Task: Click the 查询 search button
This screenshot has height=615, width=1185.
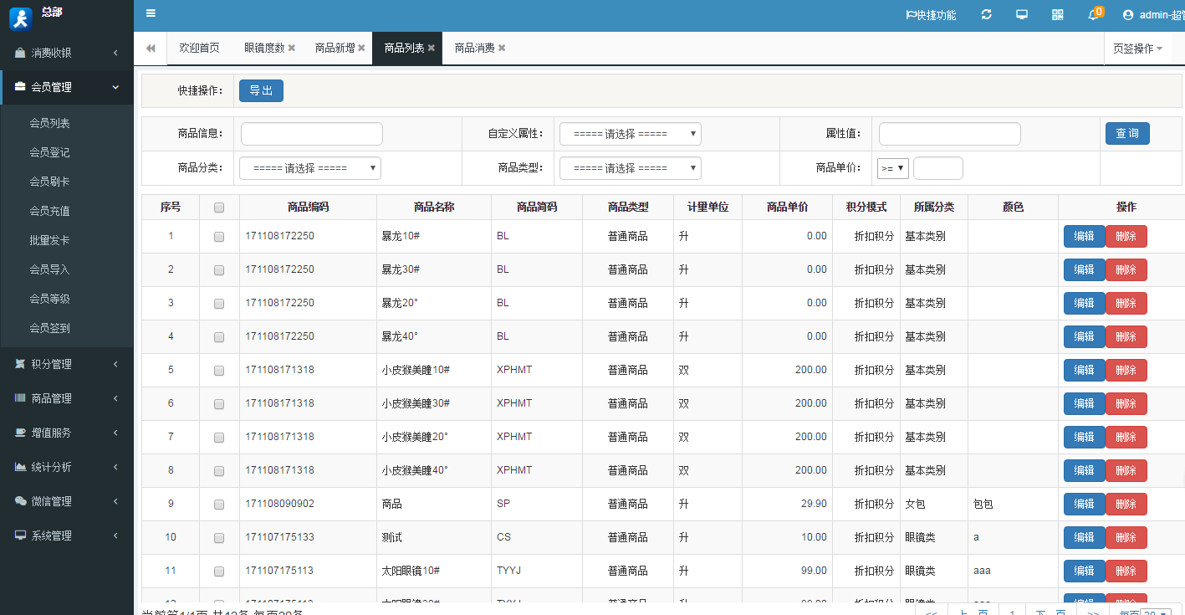Action: 1126,134
